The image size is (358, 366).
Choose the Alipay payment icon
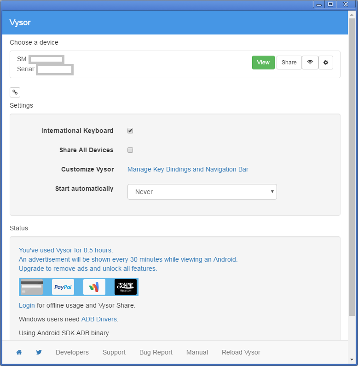[x=126, y=287]
